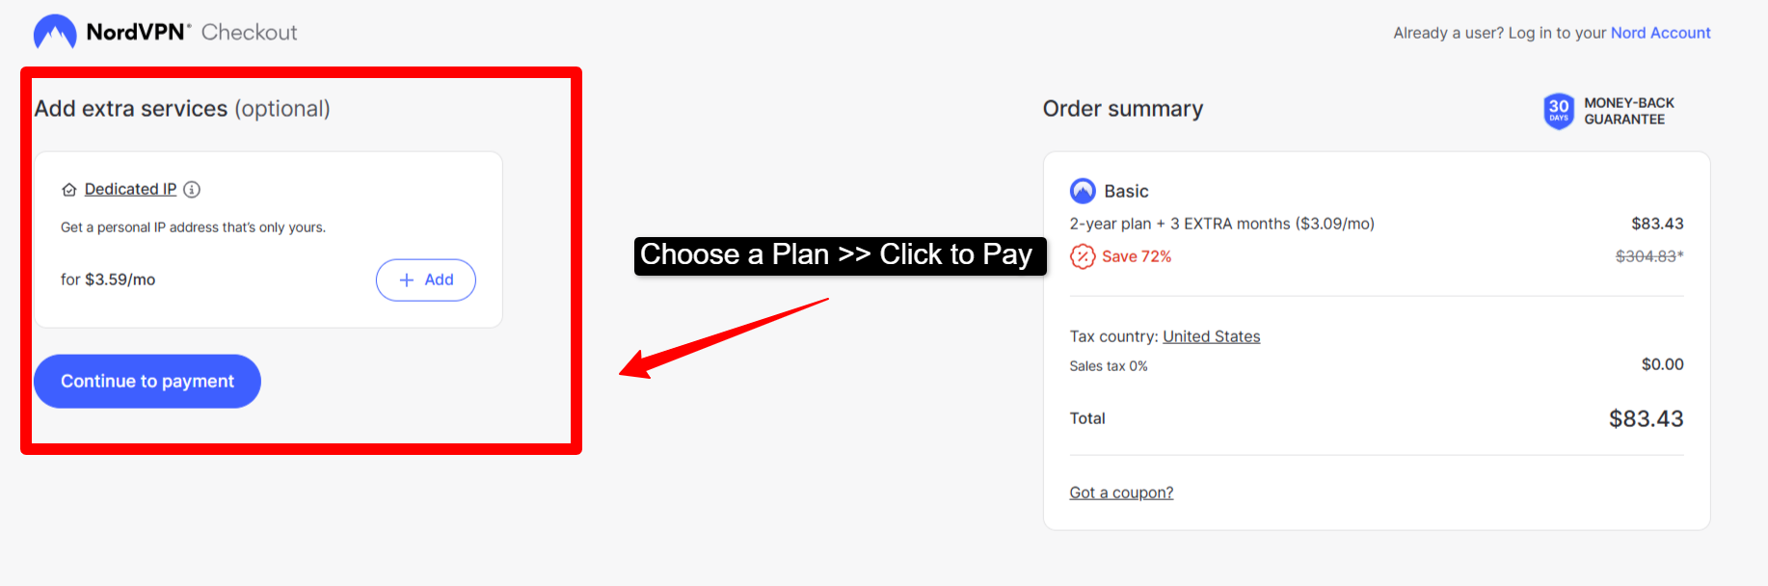Click the plus icon in Add button
The width and height of the screenshot is (1768, 586).
[x=407, y=280]
